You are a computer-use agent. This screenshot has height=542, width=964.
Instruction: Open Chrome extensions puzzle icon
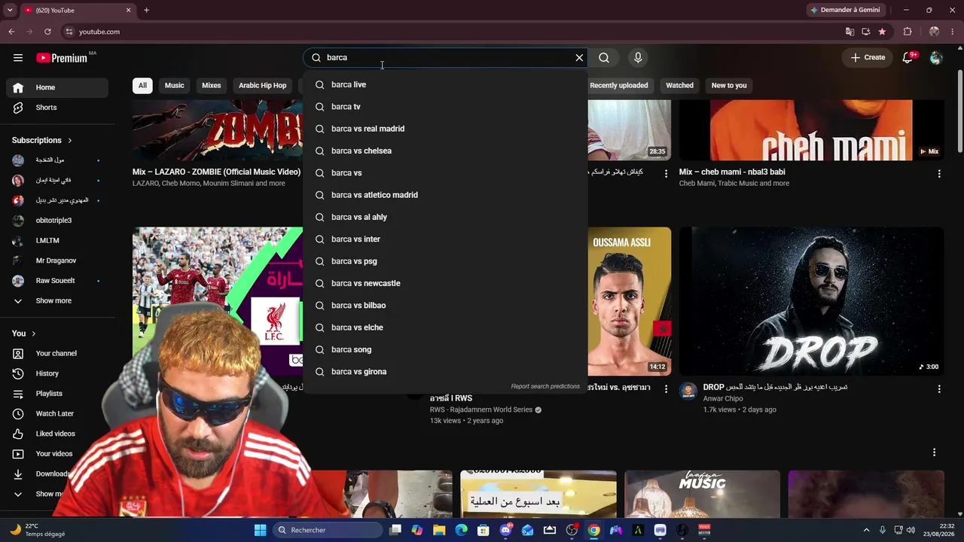coord(908,32)
